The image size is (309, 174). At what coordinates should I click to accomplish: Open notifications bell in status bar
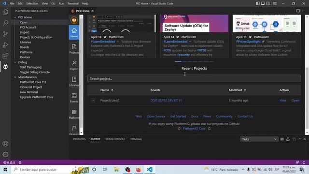[304, 162]
